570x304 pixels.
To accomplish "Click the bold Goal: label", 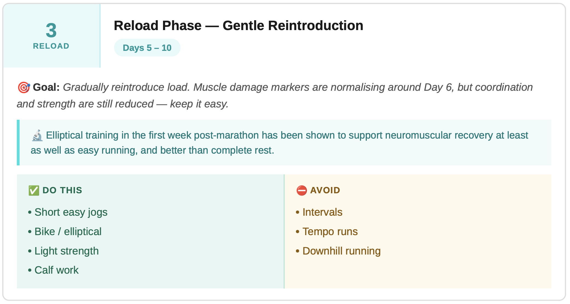I will tap(46, 87).
